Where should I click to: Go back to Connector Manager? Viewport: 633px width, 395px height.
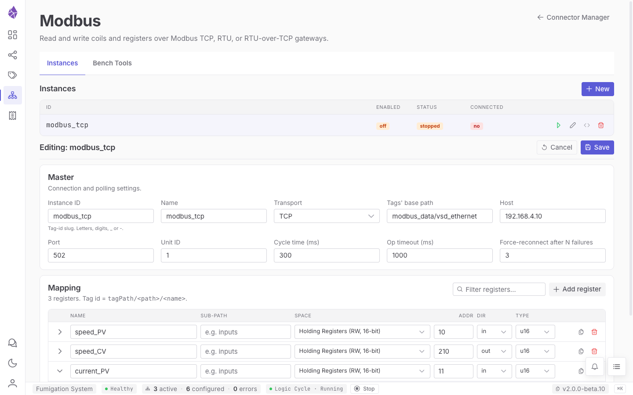[x=573, y=18]
